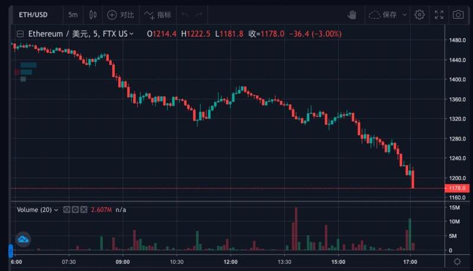
Task: Open the candlestick chart style selector
Action: (x=92, y=14)
